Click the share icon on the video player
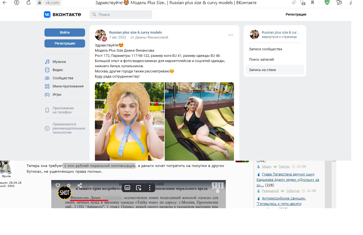Viewport: 363px width, 235px height. (80, 185)
